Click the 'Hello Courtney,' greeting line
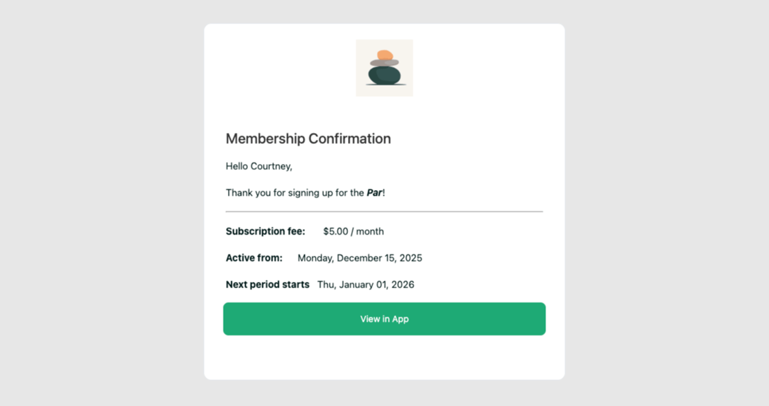The image size is (769, 406). pos(258,166)
